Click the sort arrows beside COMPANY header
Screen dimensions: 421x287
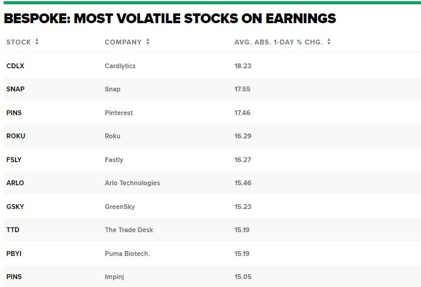click(x=148, y=42)
